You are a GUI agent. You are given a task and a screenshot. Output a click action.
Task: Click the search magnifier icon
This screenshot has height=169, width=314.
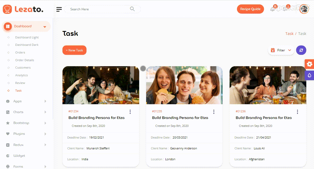click(132, 9)
